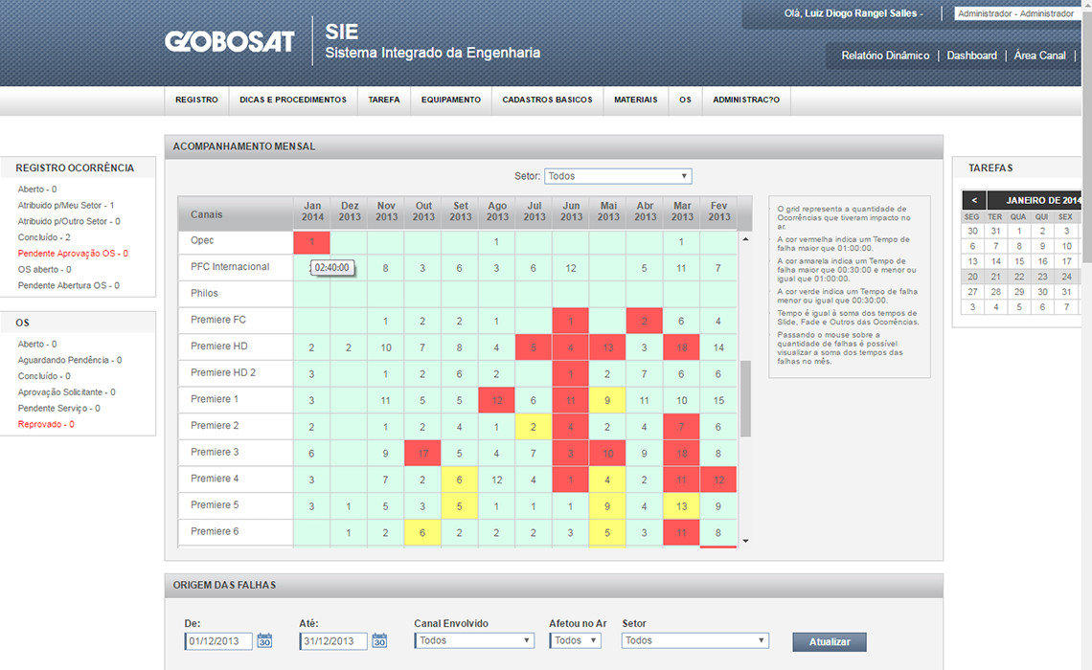Viewport: 1092px width, 670px height.
Task: Click yellow Premiere 1 Mai 2013 cell showing 9
Action: pyautogui.click(x=607, y=400)
